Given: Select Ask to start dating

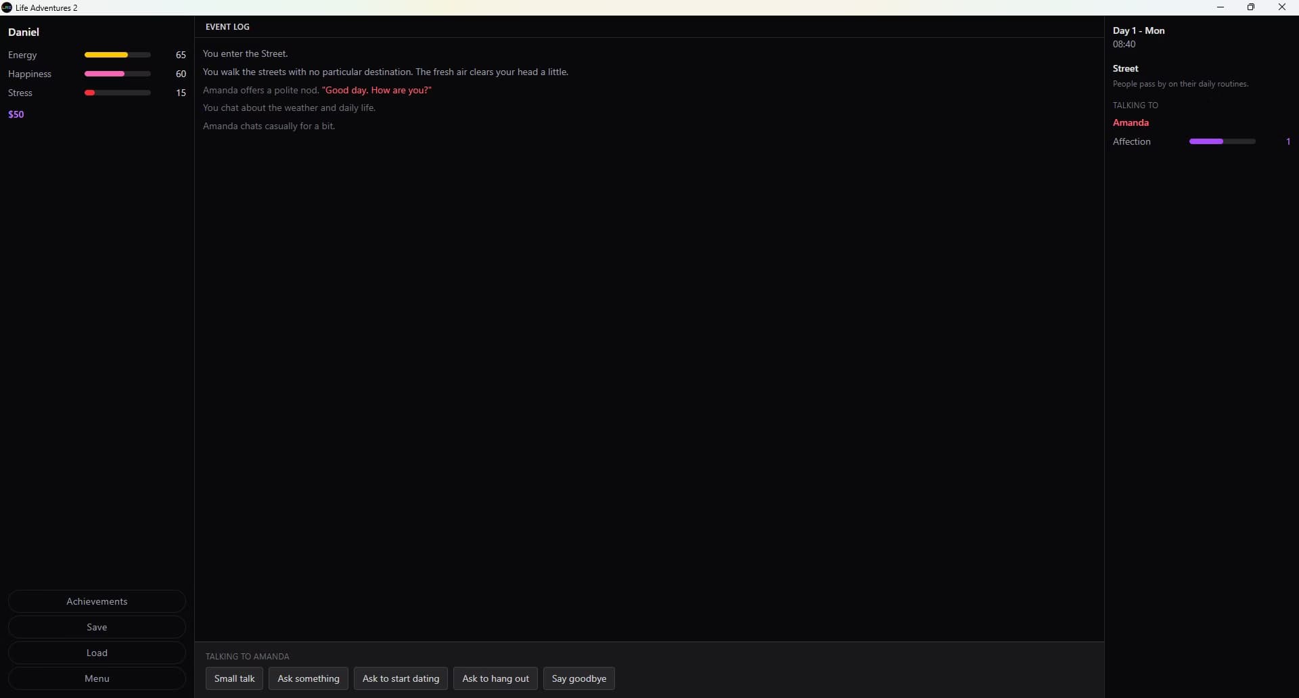Looking at the screenshot, I should click(x=401, y=678).
